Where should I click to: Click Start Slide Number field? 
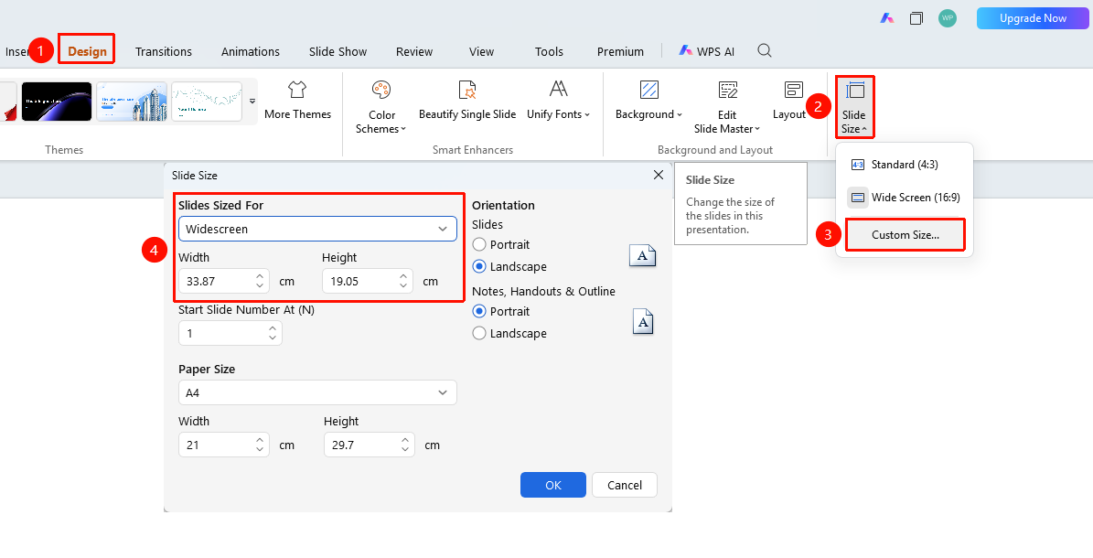click(x=230, y=333)
